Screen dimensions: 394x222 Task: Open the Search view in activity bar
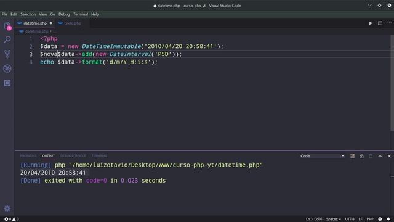[7, 39]
